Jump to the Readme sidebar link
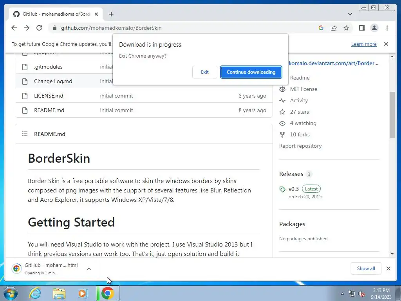 point(300,78)
